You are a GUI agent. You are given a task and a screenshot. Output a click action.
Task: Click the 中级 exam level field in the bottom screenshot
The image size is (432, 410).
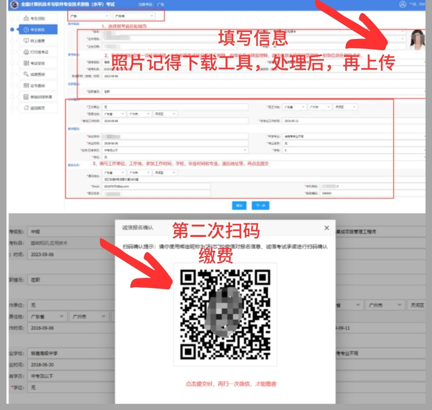coord(71,232)
